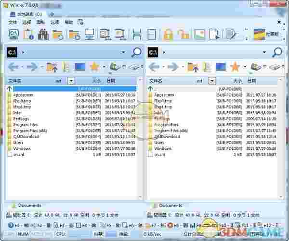
Task: Click the right panel vertical scrollbar
Action: click(281, 138)
